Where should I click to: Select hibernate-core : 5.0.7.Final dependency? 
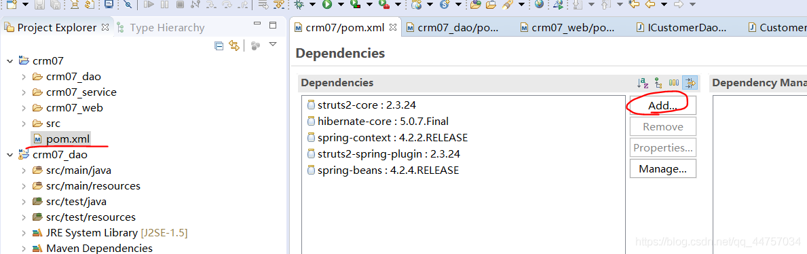(x=377, y=122)
